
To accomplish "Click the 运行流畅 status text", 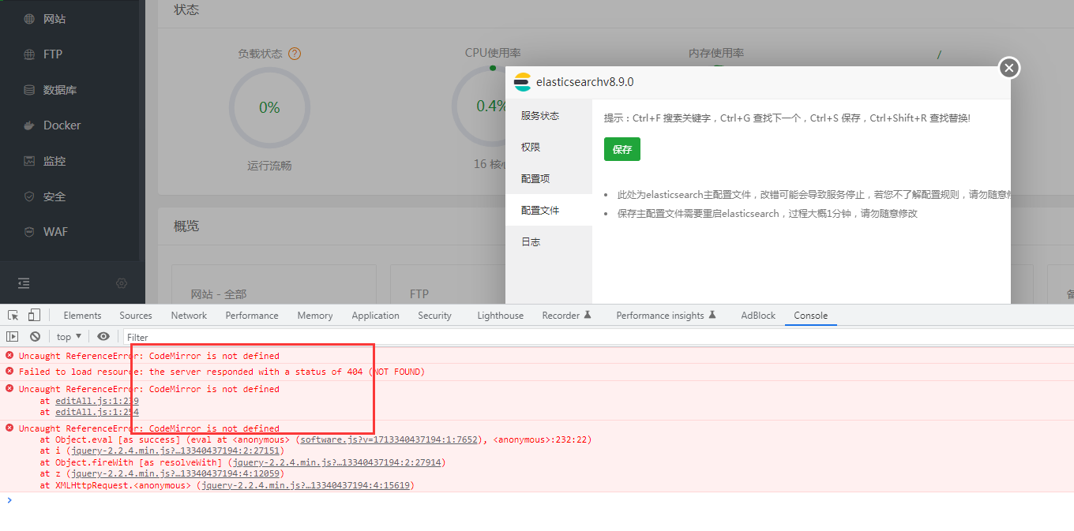I will (x=269, y=166).
